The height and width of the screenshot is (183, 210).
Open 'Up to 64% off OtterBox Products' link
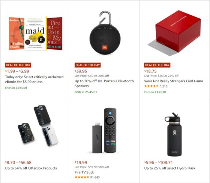[31, 168]
